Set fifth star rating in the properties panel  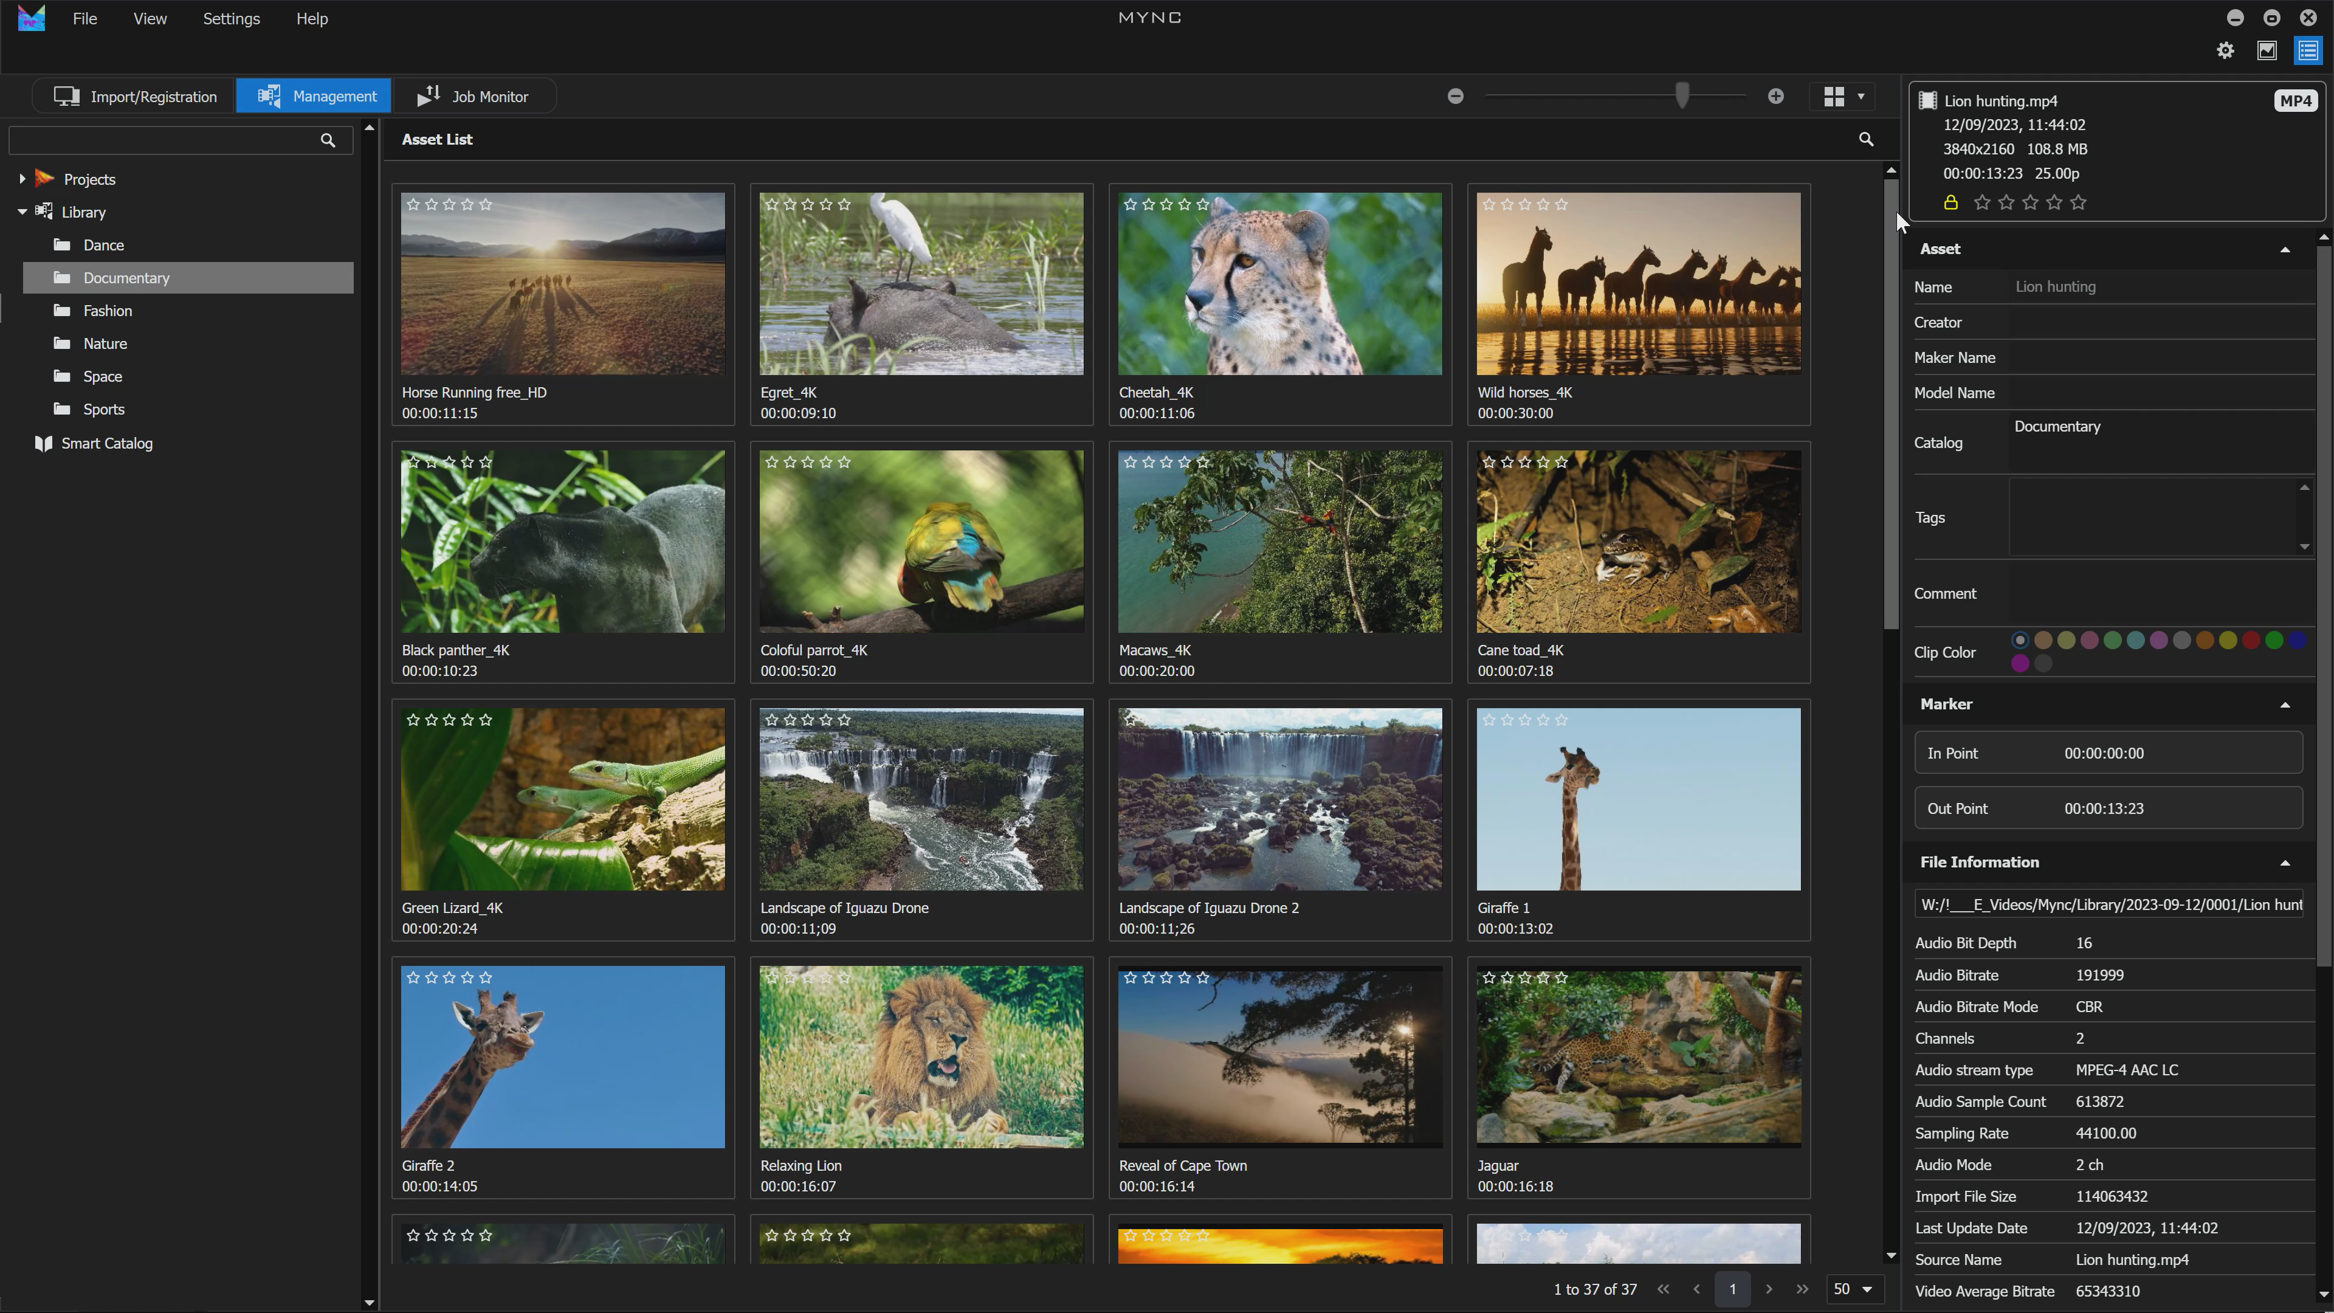[2079, 203]
